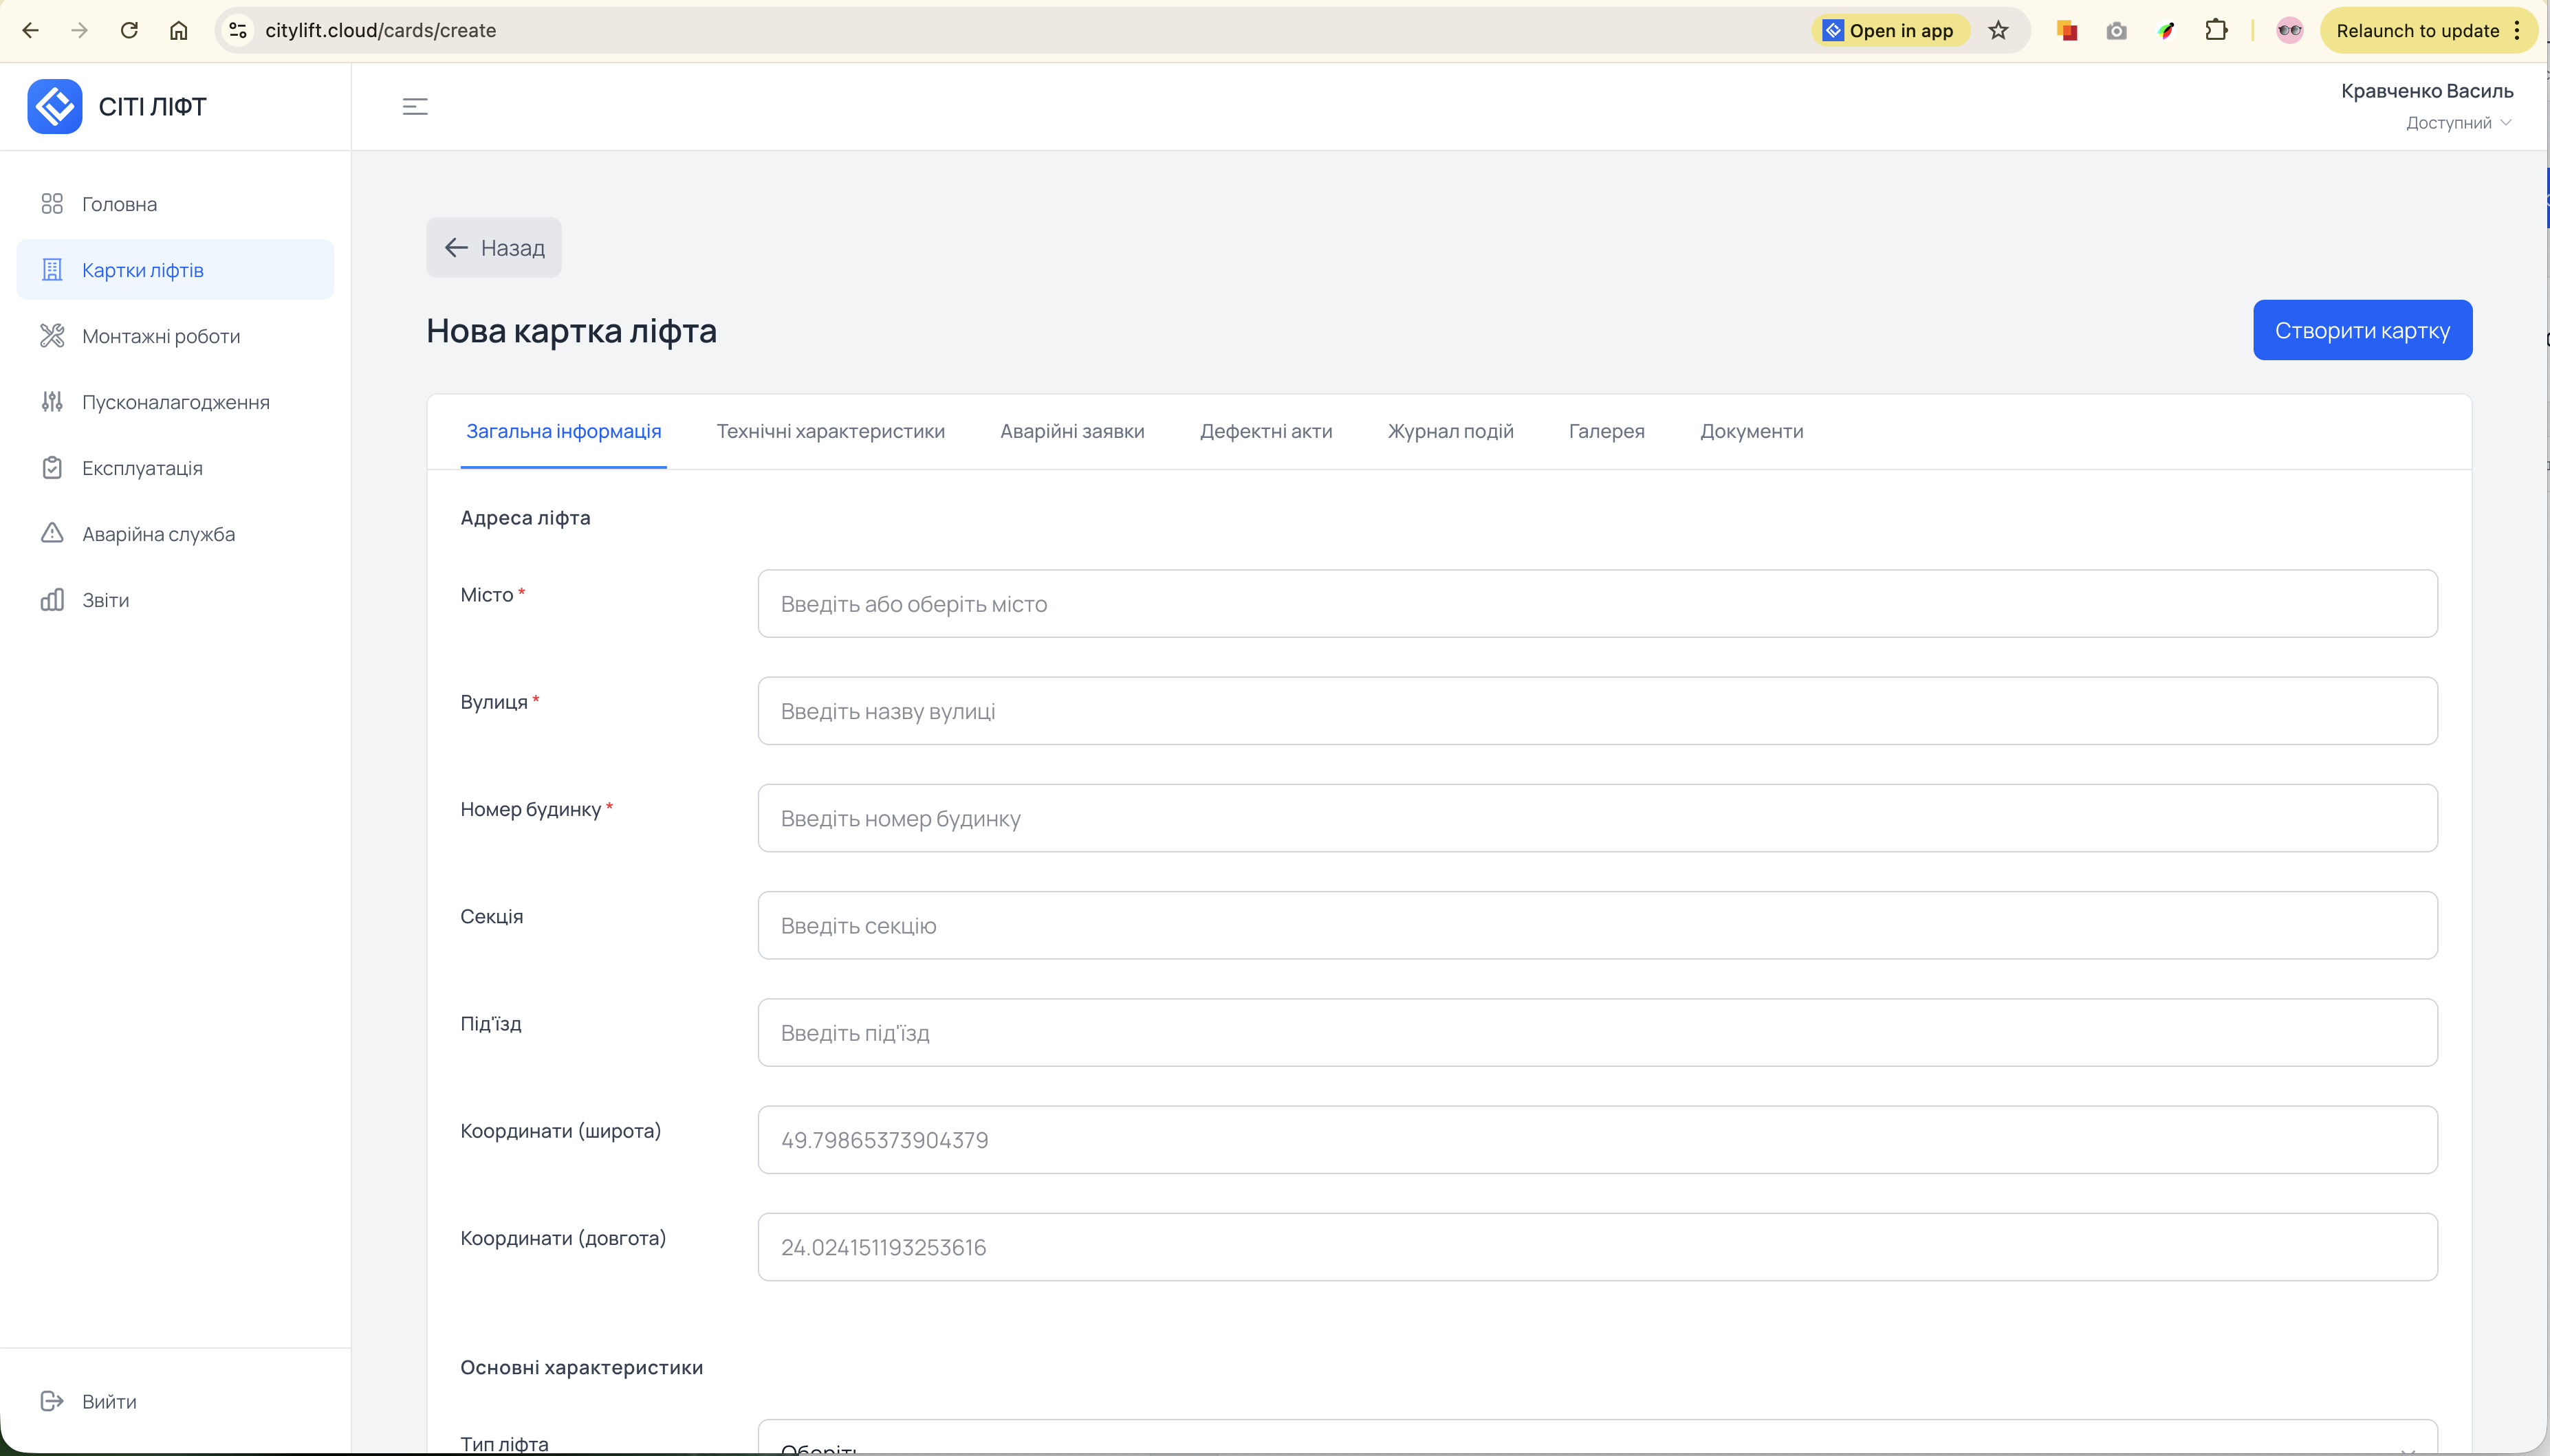This screenshot has height=1456, width=2550.
Task: Click the Монтажні роботи tools icon
Action: pyautogui.click(x=52, y=336)
